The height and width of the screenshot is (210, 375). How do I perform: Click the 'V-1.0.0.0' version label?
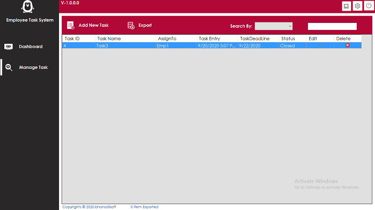[x=70, y=3]
